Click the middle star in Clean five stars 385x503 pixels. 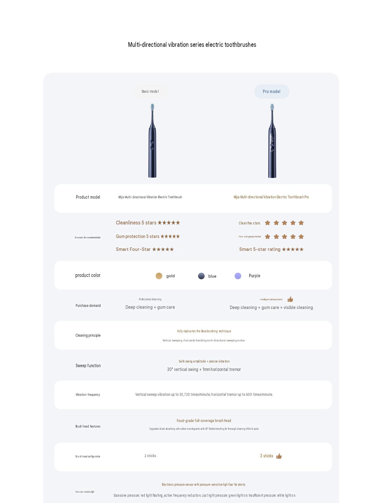285,223
